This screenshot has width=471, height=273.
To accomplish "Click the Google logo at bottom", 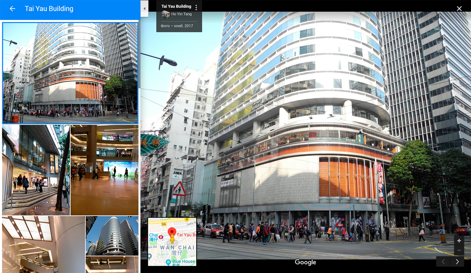I will [x=305, y=262].
